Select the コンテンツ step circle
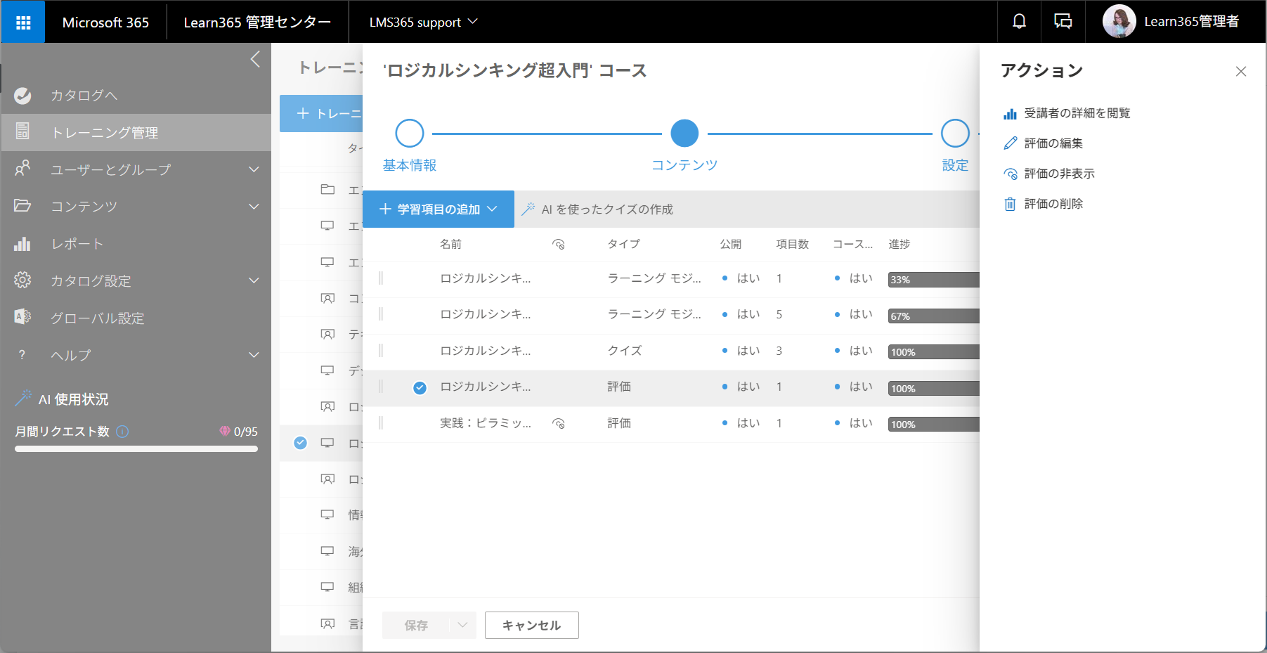 point(684,134)
